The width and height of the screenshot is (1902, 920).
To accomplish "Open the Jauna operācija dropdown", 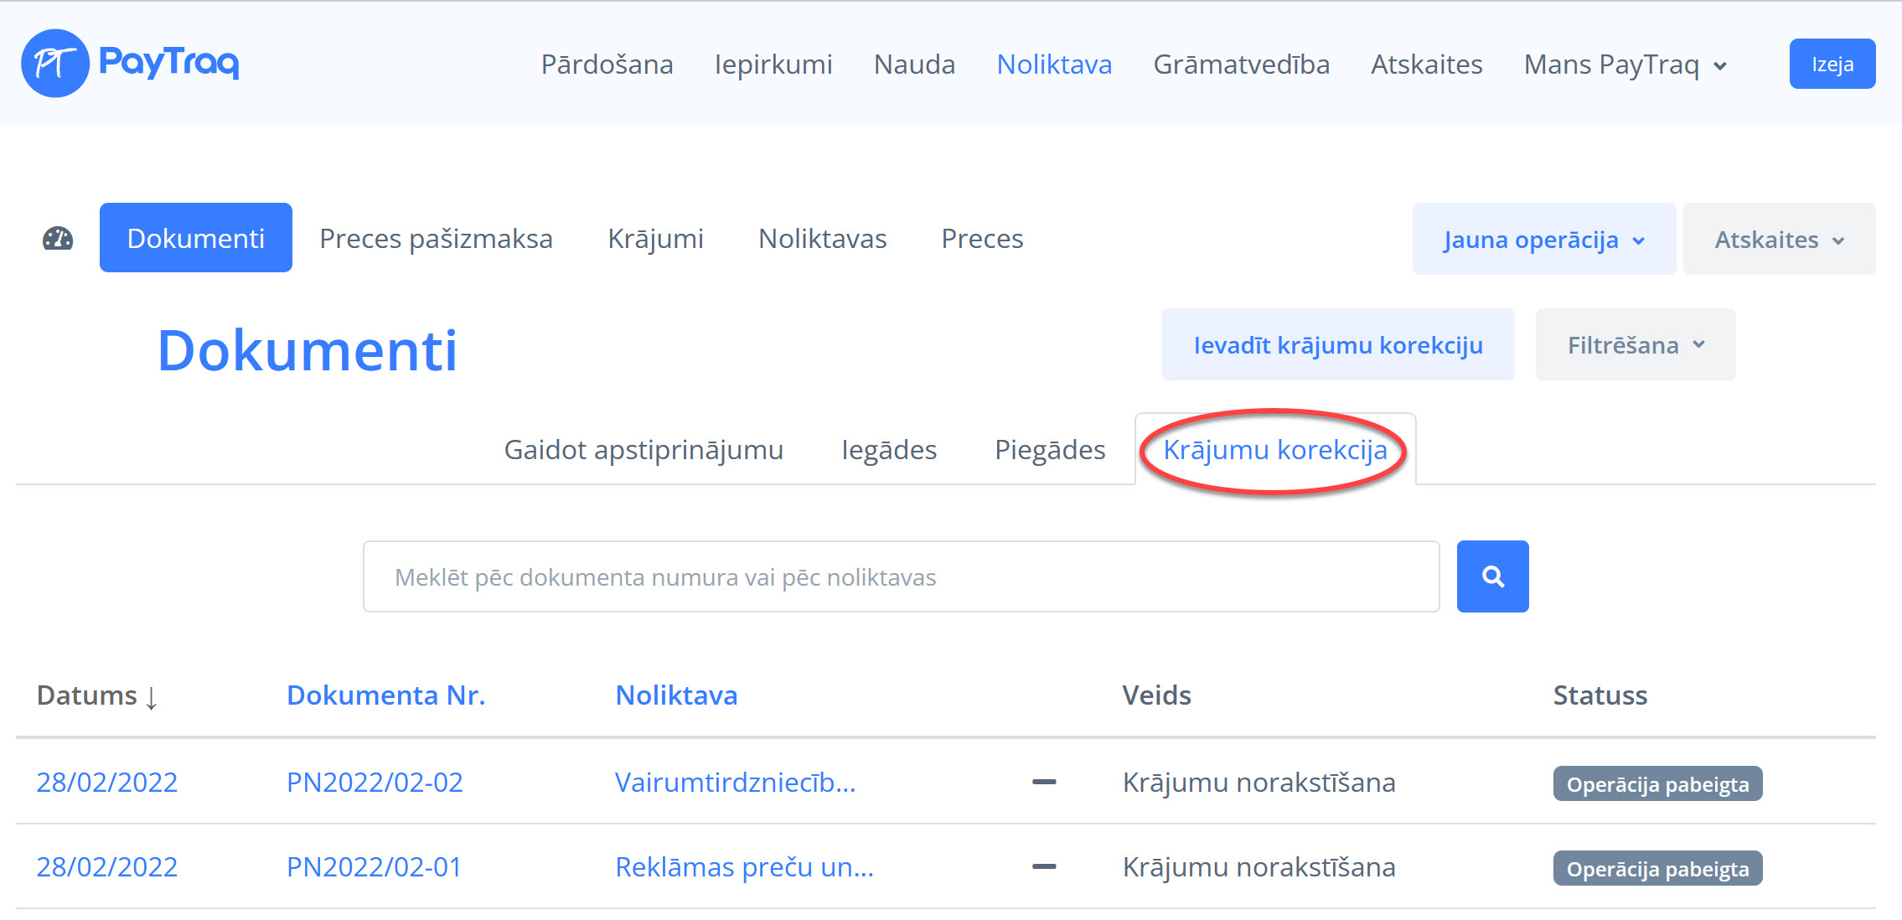I will 1543,240.
